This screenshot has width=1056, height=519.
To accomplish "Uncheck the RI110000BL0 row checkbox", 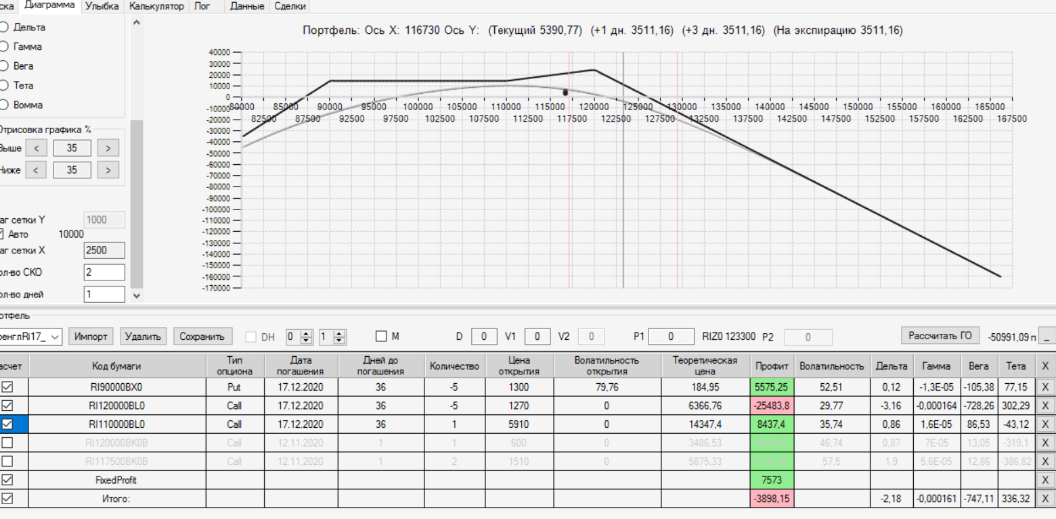I will point(7,424).
